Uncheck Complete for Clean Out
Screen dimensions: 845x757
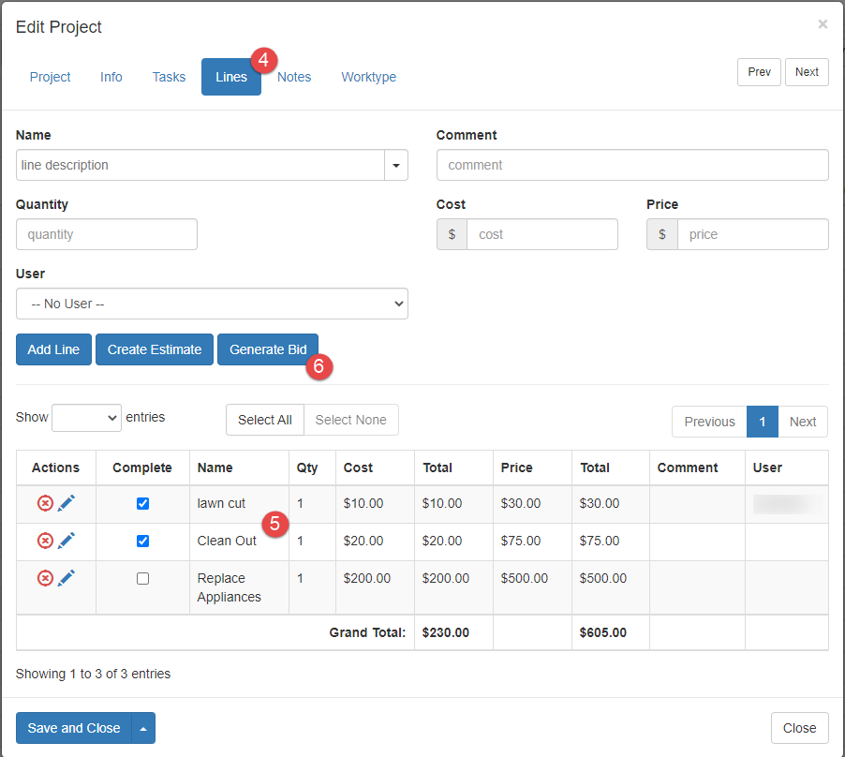tap(142, 541)
